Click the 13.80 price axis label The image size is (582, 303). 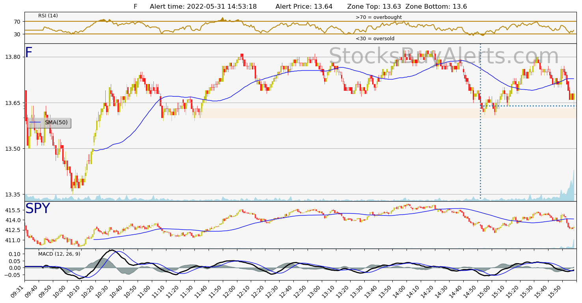12,57
